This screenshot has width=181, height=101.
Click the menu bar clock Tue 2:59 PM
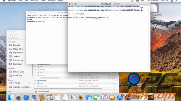pos(152,1)
